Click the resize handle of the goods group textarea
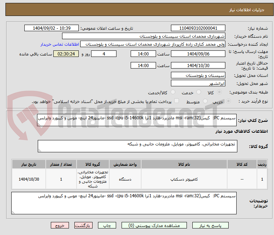Viewport: 274px width, 235px height. point(40,151)
